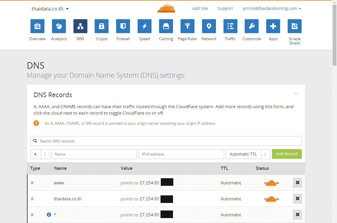Open the thaidata.co.th site selector dropdown
The image size is (337, 223).
pos(50,9)
